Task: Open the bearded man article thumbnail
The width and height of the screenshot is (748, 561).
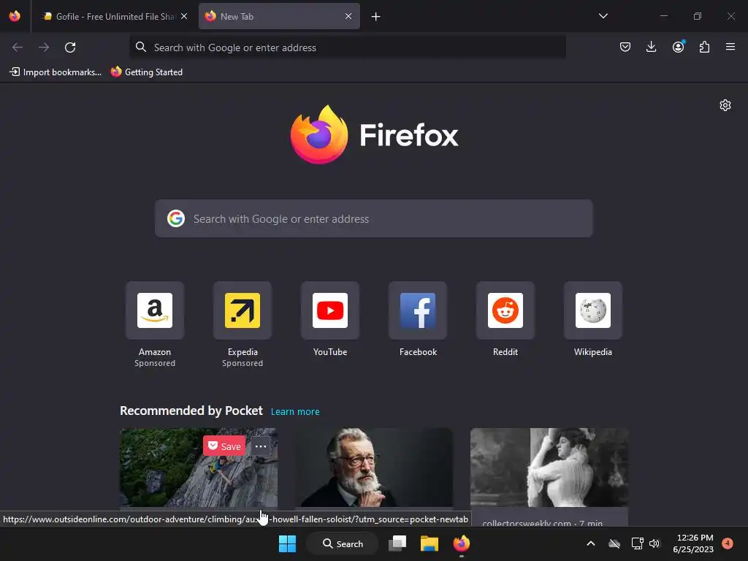Action: click(x=373, y=467)
